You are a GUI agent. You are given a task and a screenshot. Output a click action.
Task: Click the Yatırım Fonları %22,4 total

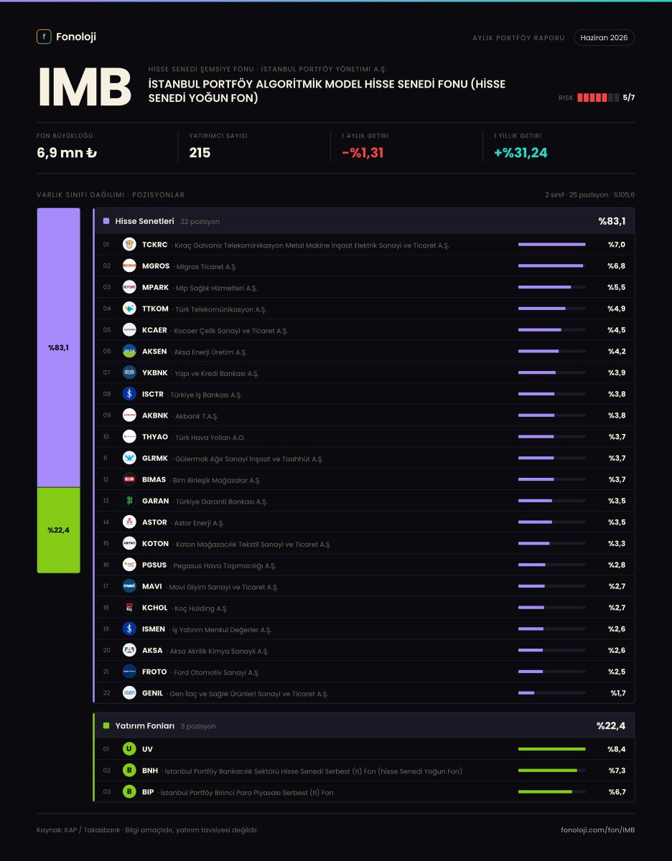coord(611,725)
